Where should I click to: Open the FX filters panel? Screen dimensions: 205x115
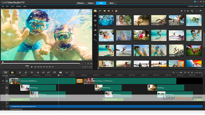[x=95, y=35]
